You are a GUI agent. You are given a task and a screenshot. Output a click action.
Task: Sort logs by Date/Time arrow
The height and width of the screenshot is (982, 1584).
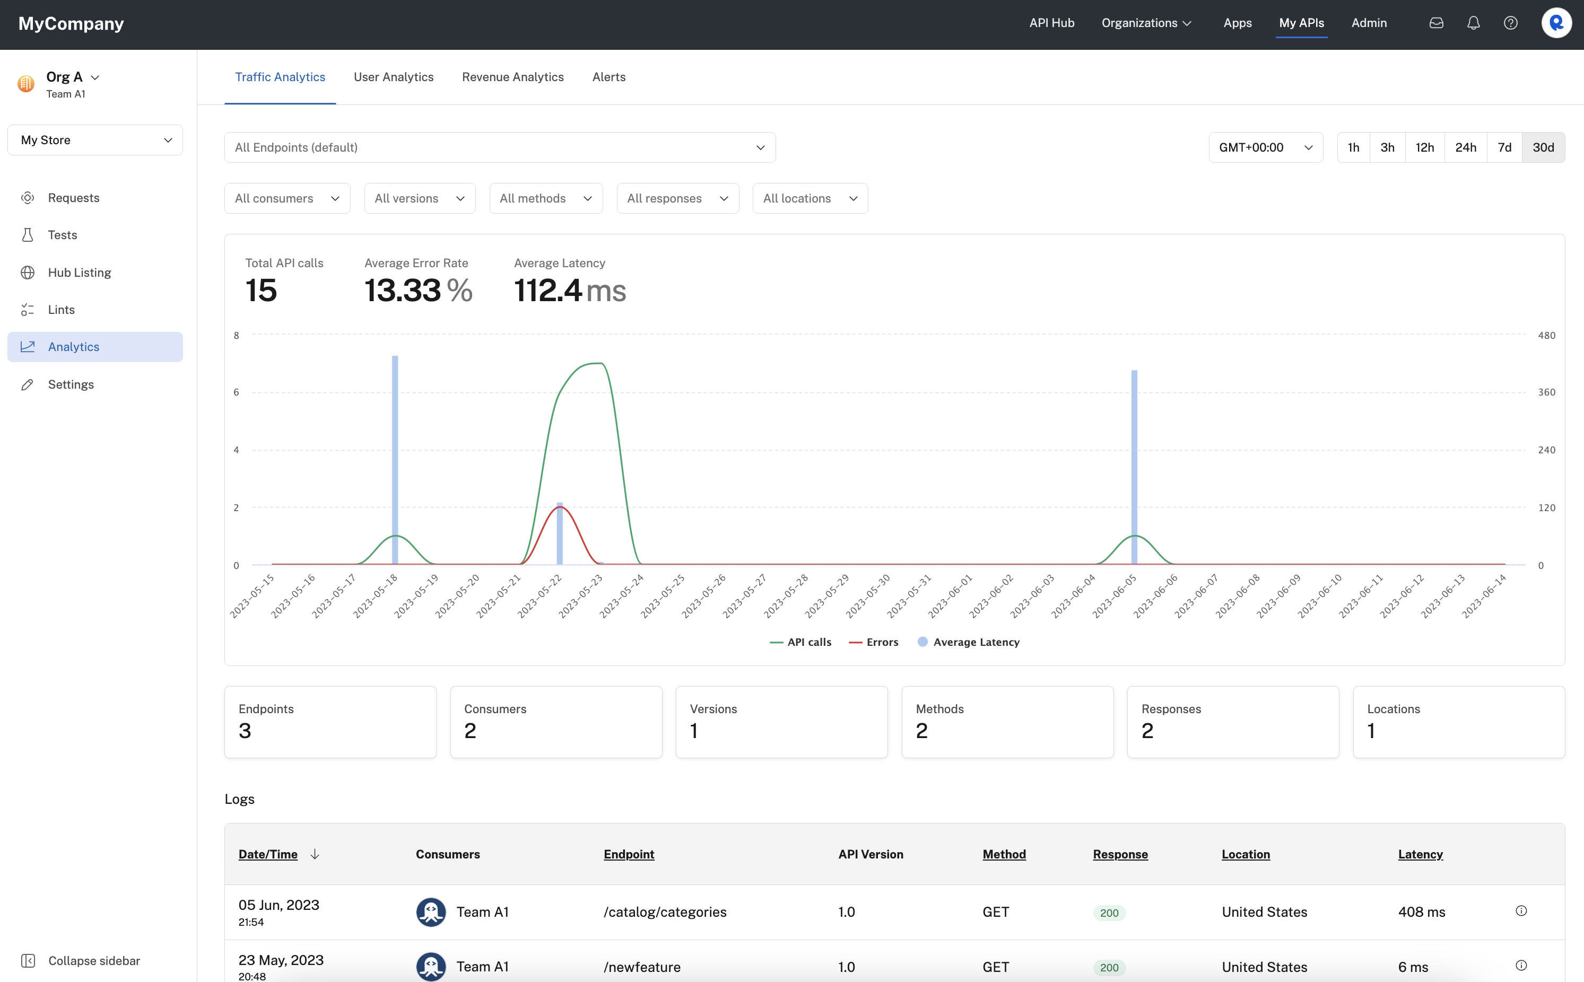click(x=315, y=854)
